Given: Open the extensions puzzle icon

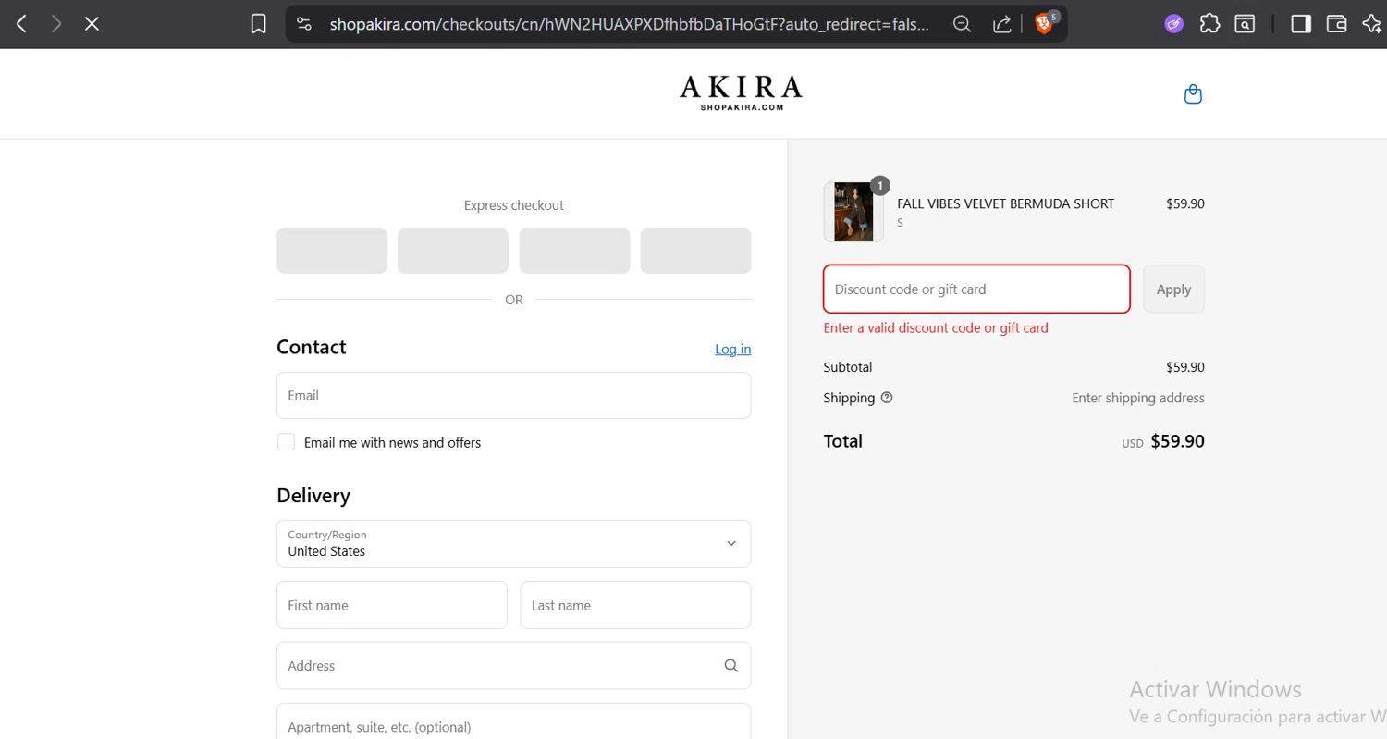Looking at the screenshot, I should click(x=1209, y=24).
